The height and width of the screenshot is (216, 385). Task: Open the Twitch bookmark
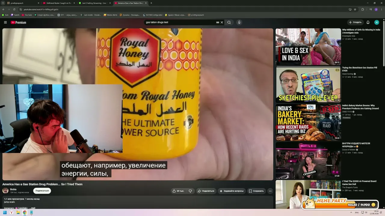point(15,15)
